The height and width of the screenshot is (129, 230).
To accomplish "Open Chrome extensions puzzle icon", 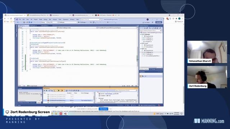I will click(176, 19).
